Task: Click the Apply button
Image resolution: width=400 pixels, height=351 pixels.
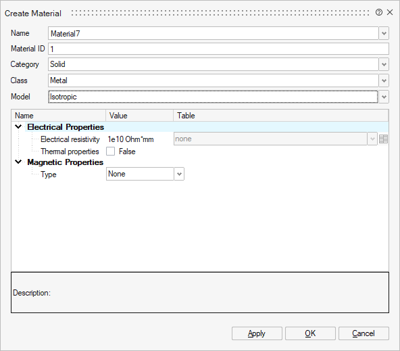Action: point(257,333)
